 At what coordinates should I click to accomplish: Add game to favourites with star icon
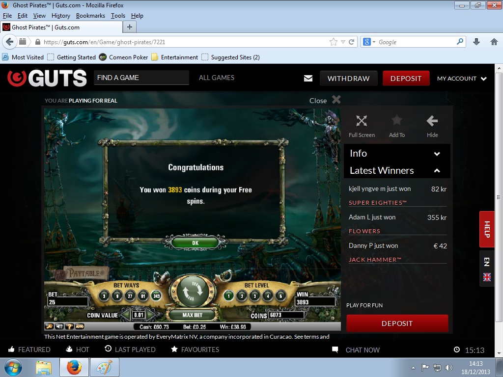(396, 126)
